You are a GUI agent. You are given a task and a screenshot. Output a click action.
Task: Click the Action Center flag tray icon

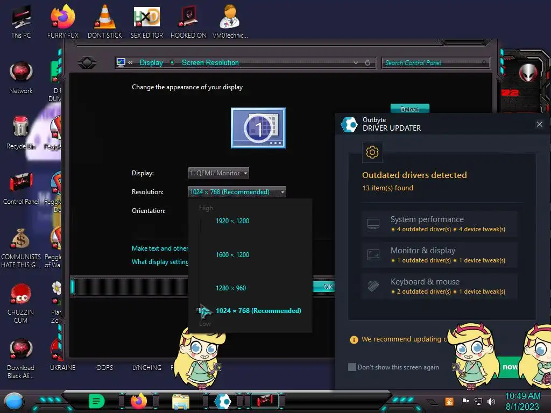point(465,401)
